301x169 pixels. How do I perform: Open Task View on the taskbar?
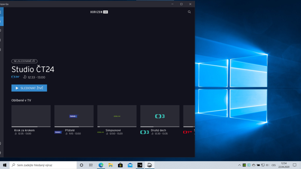[91, 165]
